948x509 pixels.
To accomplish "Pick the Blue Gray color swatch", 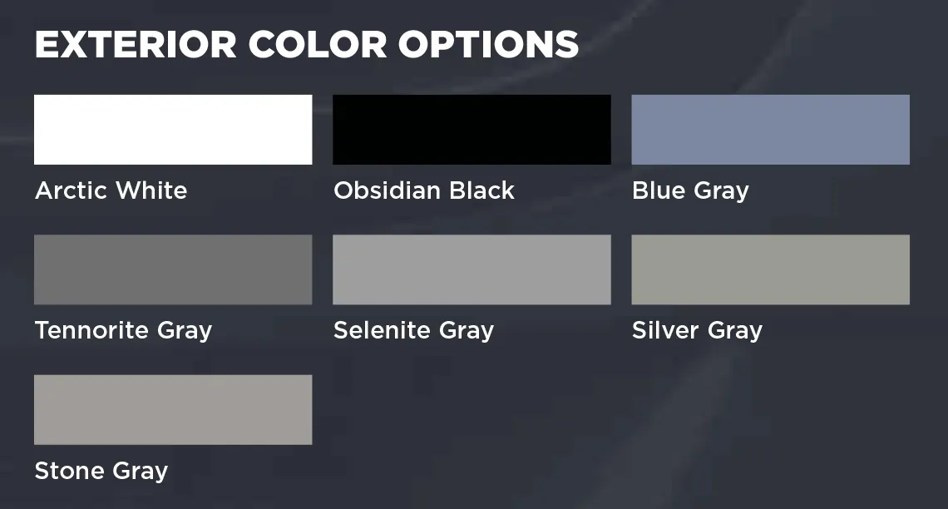I will 770,130.
